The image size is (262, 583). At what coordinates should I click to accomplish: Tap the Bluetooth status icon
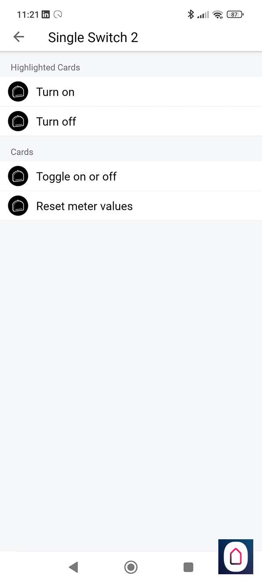coord(190,14)
